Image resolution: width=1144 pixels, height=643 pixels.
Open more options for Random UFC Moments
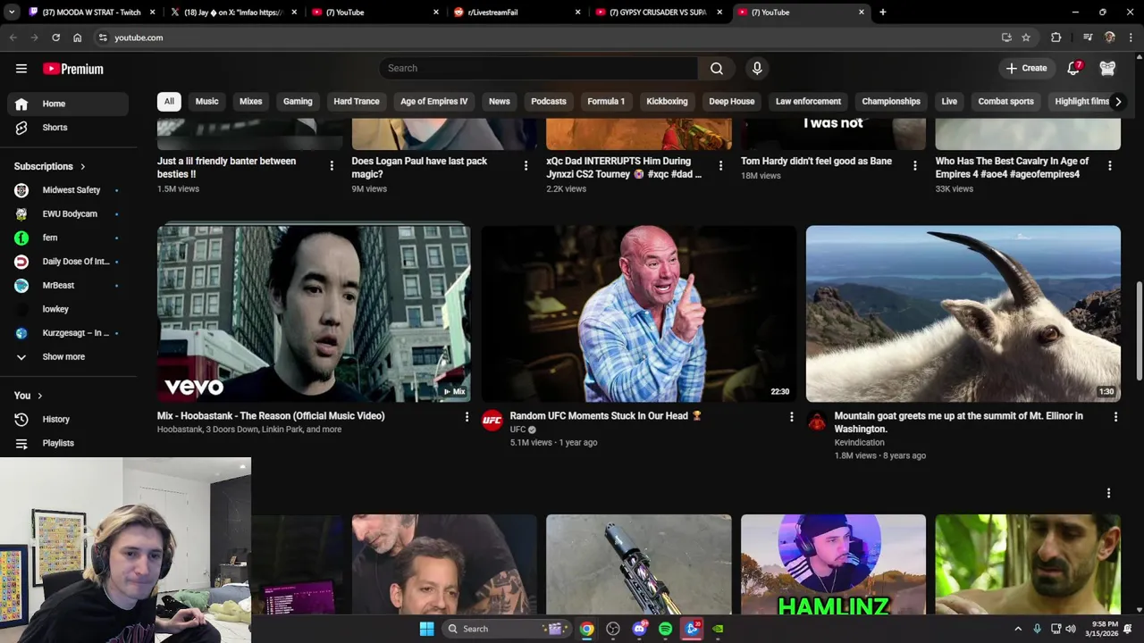(791, 416)
